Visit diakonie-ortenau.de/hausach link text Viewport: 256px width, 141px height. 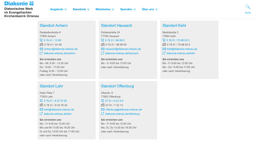122,53
